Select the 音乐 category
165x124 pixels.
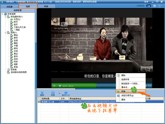point(16,56)
